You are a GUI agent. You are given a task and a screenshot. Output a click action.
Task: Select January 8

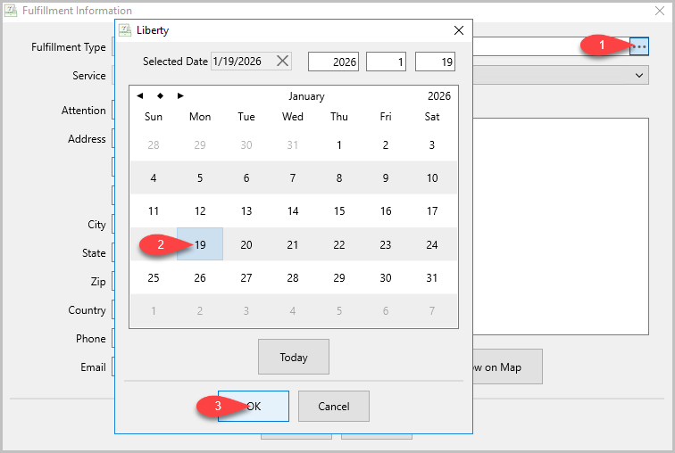point(339,178)
